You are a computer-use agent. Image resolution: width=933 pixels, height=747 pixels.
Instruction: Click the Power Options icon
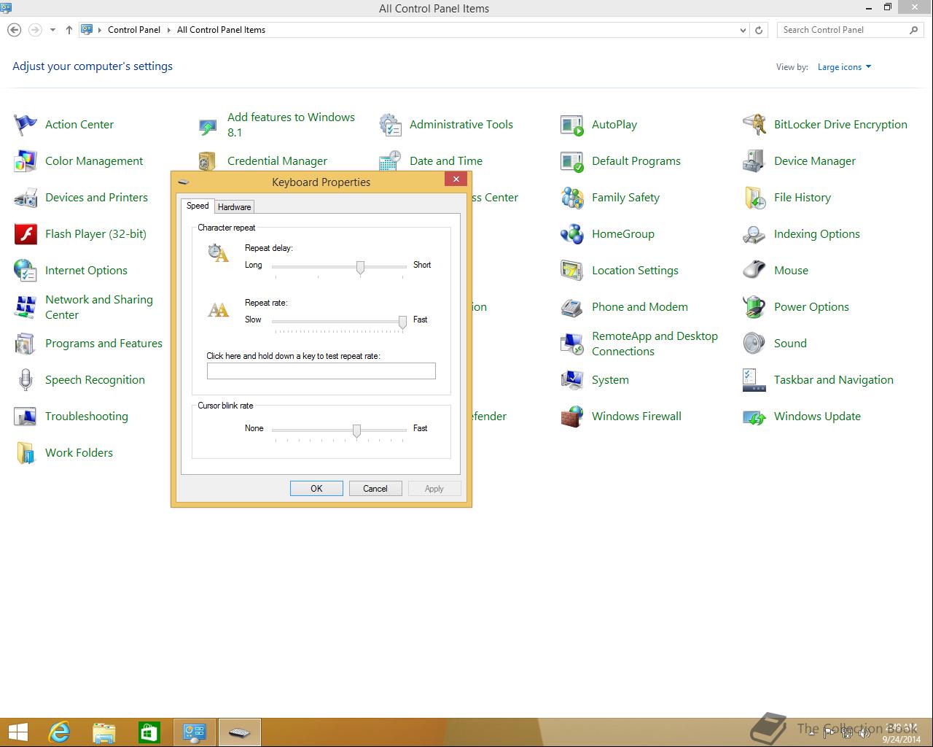[754, 307]
